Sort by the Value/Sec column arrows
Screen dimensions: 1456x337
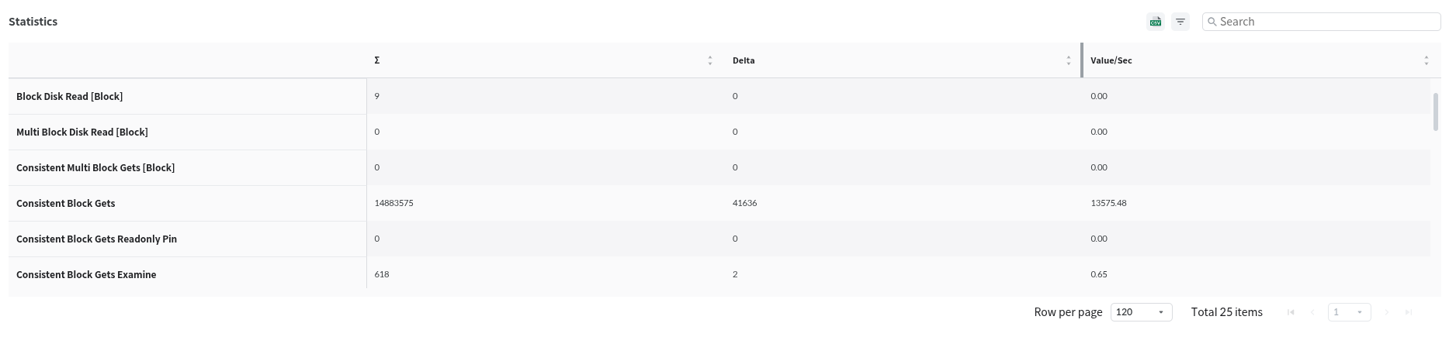[x=1426, y=60]
